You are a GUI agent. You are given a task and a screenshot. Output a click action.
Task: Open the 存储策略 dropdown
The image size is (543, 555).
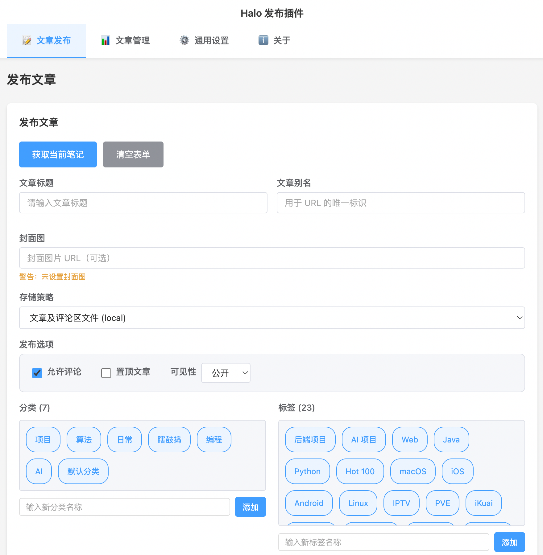pos(272,318)
